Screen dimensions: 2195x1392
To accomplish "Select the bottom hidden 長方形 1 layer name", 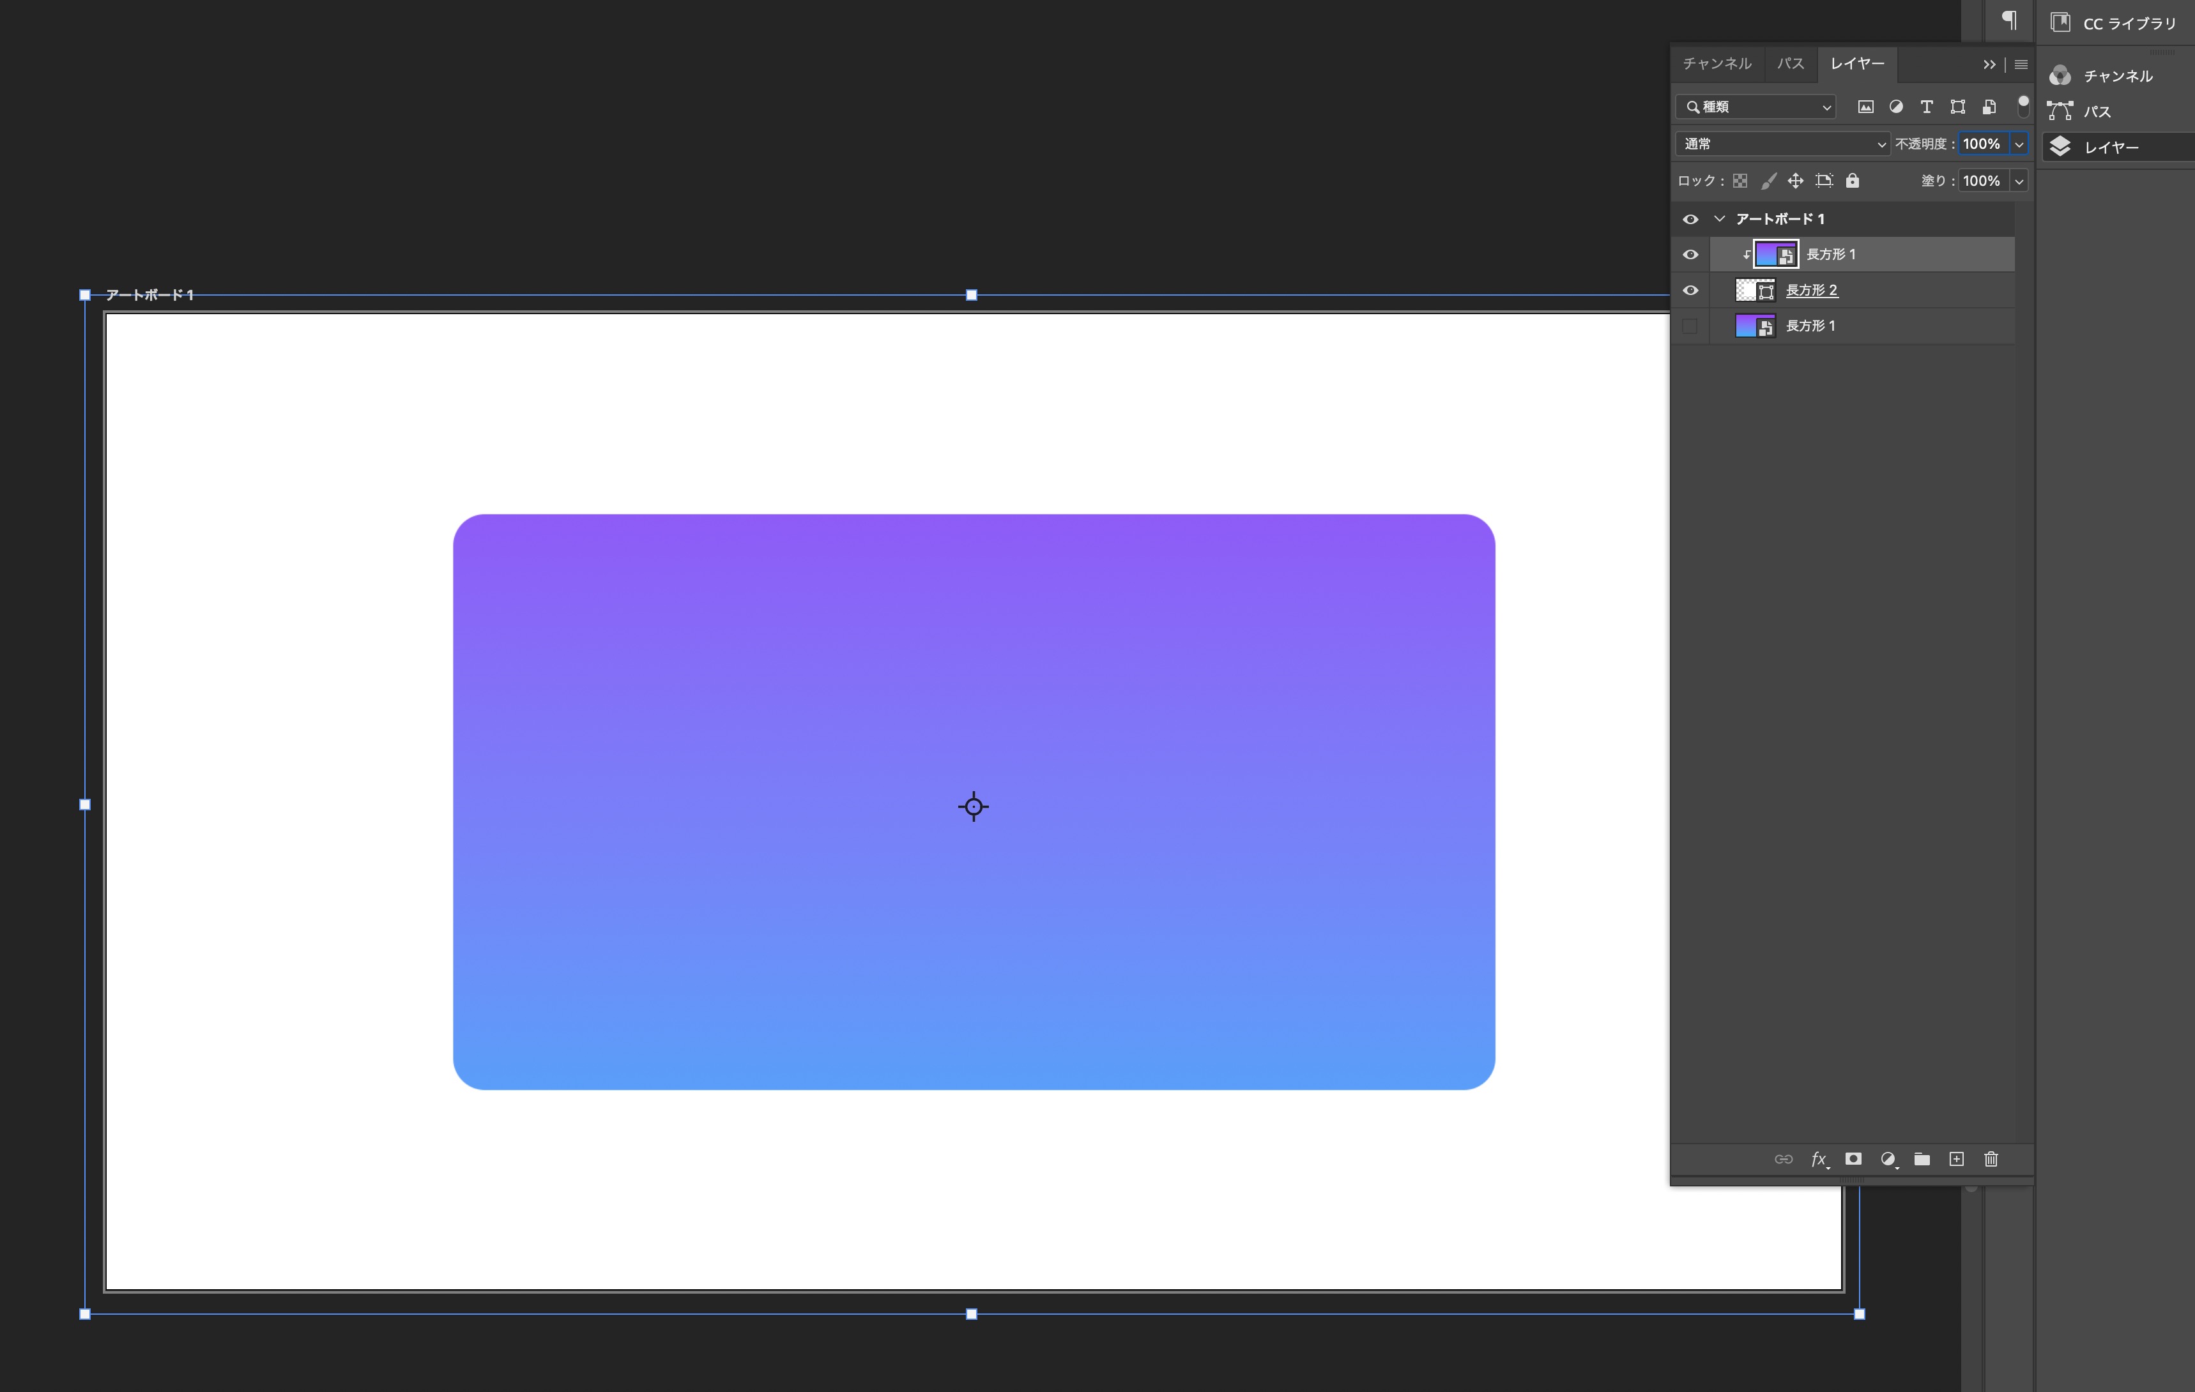I will 1810,325.
